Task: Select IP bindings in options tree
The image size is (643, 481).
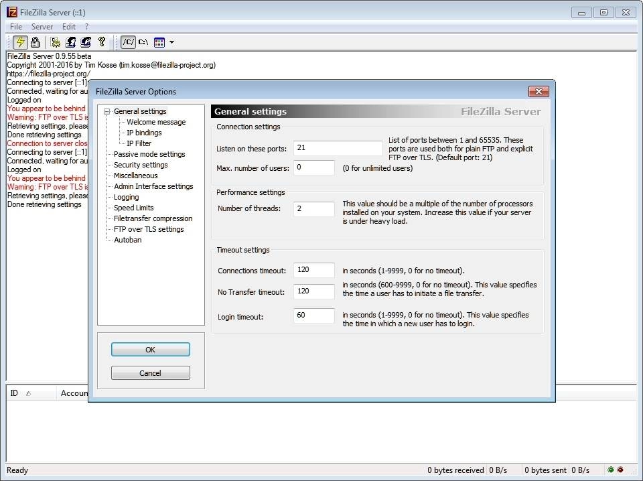Action: click(x=144, y=133)
